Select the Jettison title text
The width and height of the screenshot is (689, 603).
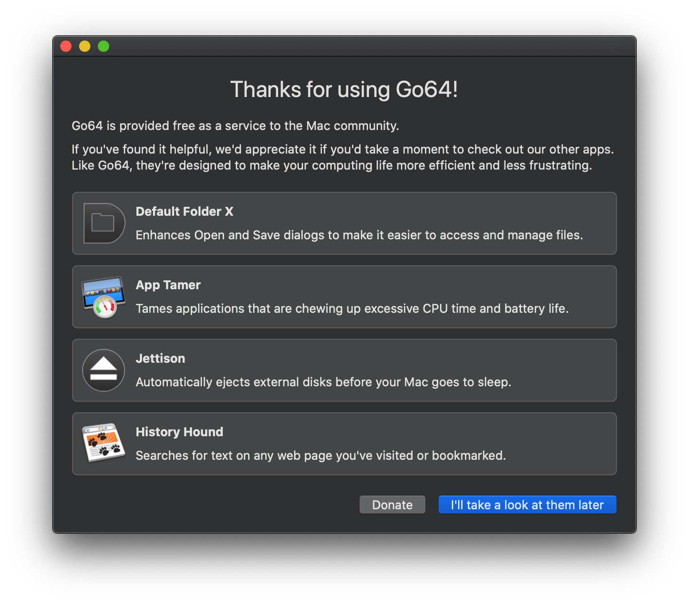[160, 359]
